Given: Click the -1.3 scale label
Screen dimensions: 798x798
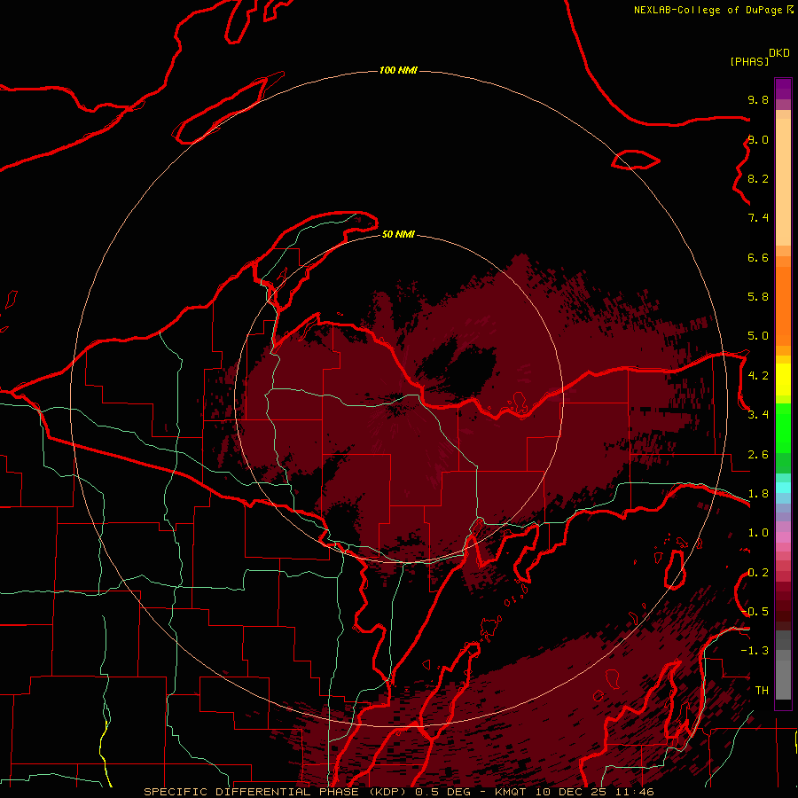Looking at the screenshot, I should (755, 651).
